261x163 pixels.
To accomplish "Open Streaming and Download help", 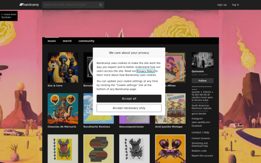I will 200,145.
